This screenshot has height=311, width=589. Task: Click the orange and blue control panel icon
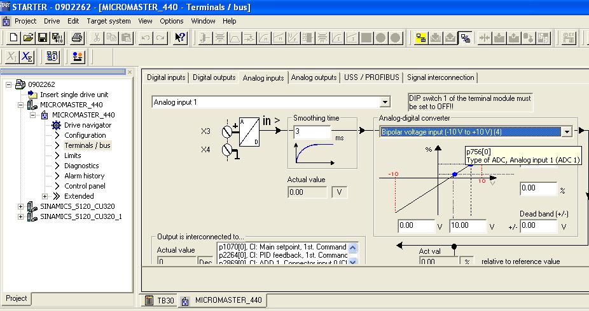pyautogui.click(x=78, y=57)
